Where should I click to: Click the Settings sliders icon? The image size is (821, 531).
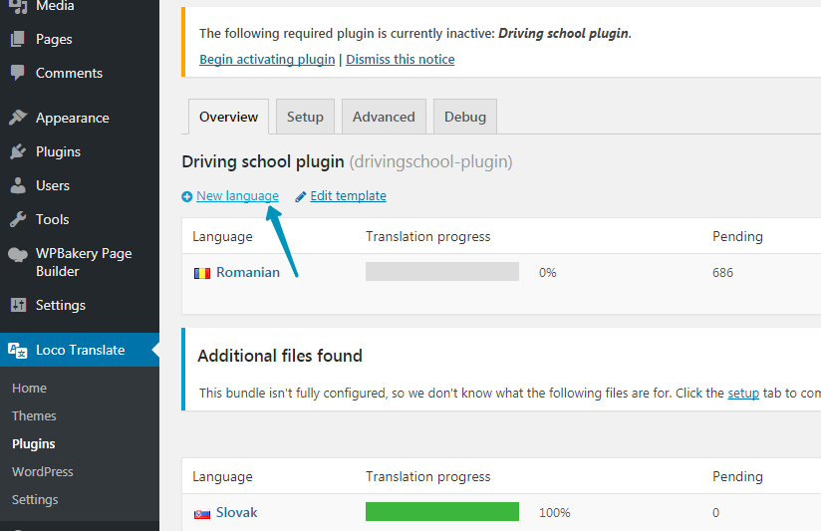tap(17, 305)
